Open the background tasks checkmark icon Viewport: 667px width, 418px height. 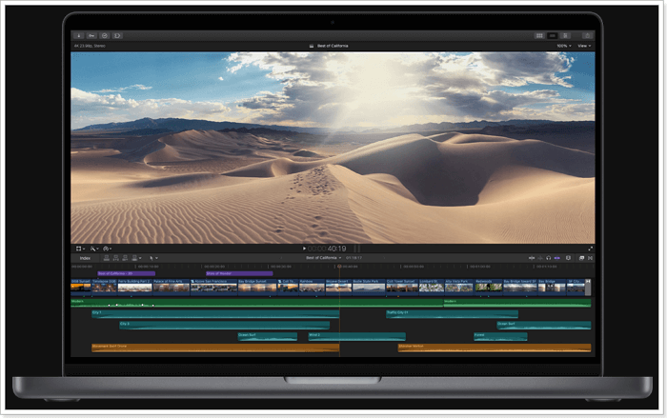[x=104, y=35]
